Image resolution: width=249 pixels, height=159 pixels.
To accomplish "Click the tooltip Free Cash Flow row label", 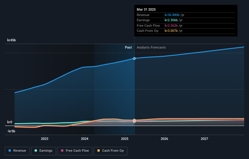I will tap(148, 25).
